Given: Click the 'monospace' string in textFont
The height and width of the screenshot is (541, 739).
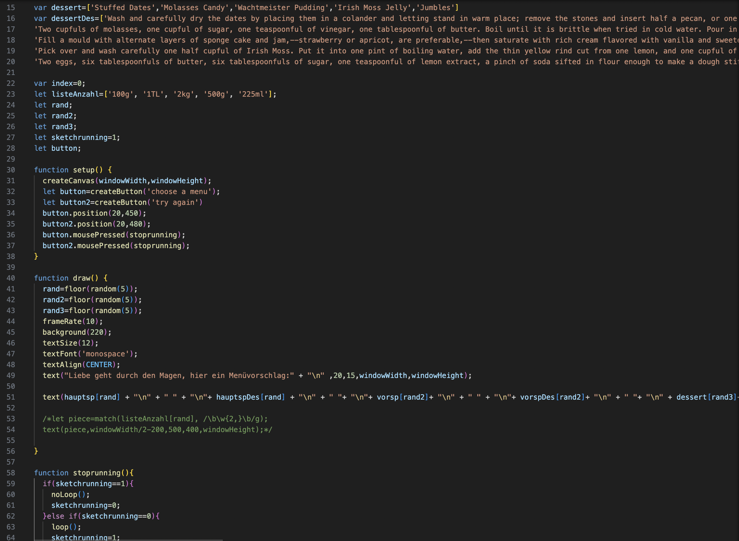Looking at the screenshot, I should [x=105, y=354].
